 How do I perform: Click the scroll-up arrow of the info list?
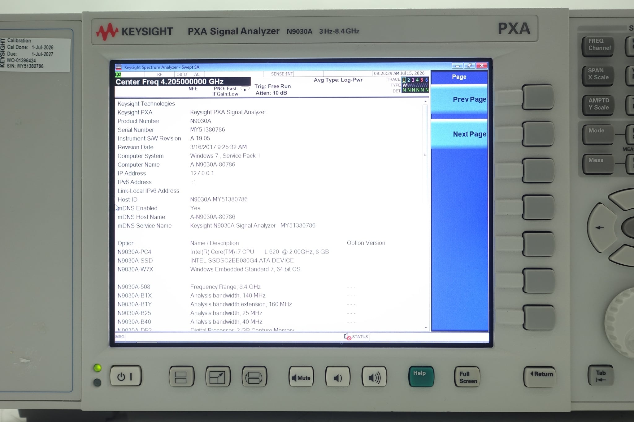click(x=425, y=101)
